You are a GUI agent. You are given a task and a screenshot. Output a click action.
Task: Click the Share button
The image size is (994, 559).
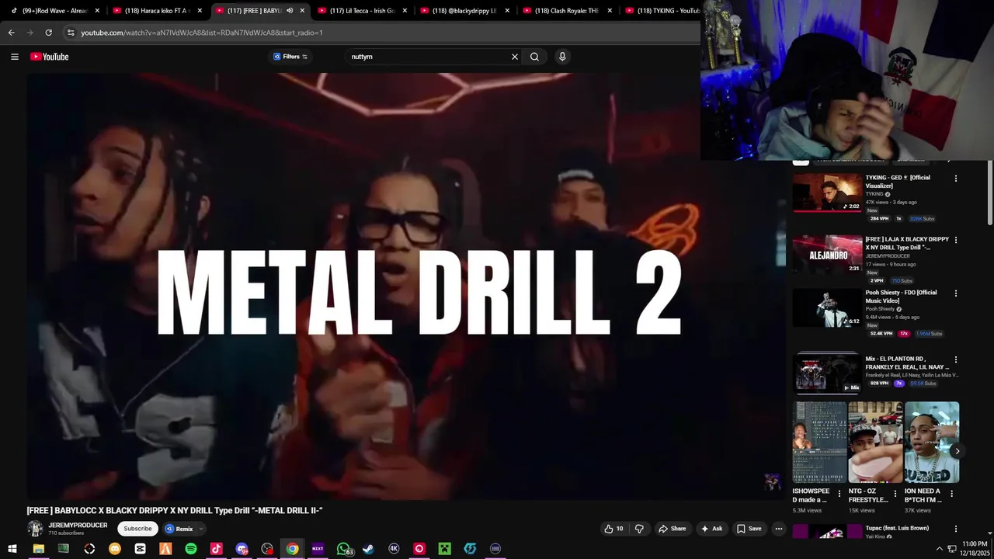pos(672,529)
